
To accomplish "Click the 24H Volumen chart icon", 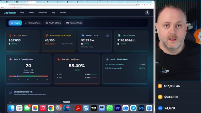I will (119, 35).
